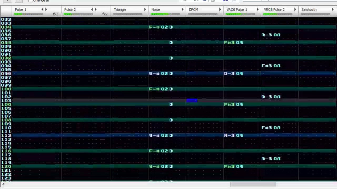Click the fx2 label under Pulse 1

pyautogui.click(x=55, y=14)
